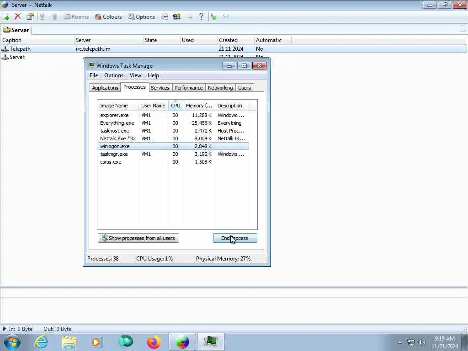Open the teal chat-bubble app on taskbar

tap(125, 342)
